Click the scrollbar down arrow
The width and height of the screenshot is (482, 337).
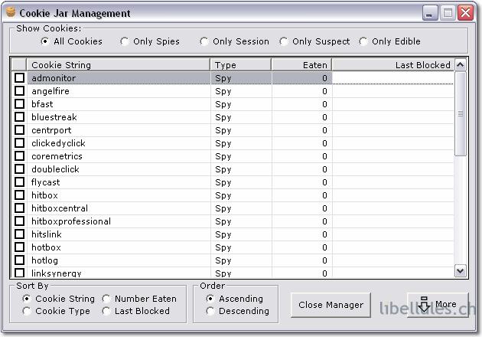coord(461,270)
